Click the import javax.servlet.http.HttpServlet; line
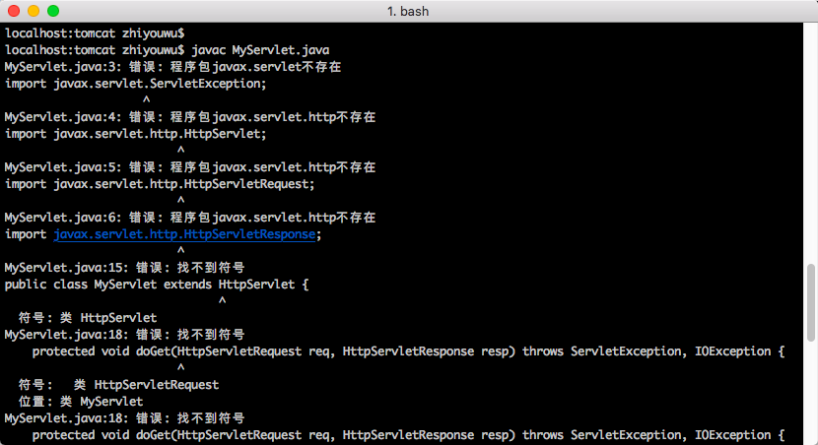 pyautogui.click(x=136, y=133)
